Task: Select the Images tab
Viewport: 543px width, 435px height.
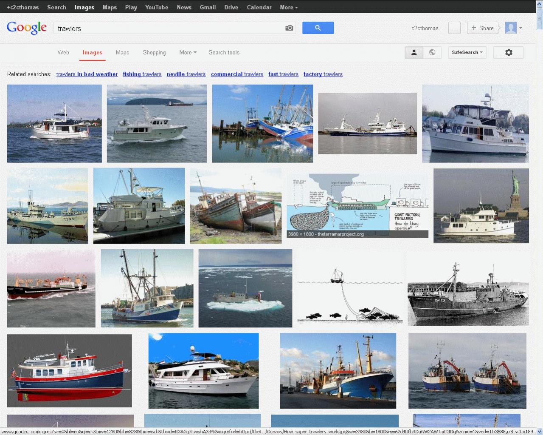Action: (x=93, y=52)
